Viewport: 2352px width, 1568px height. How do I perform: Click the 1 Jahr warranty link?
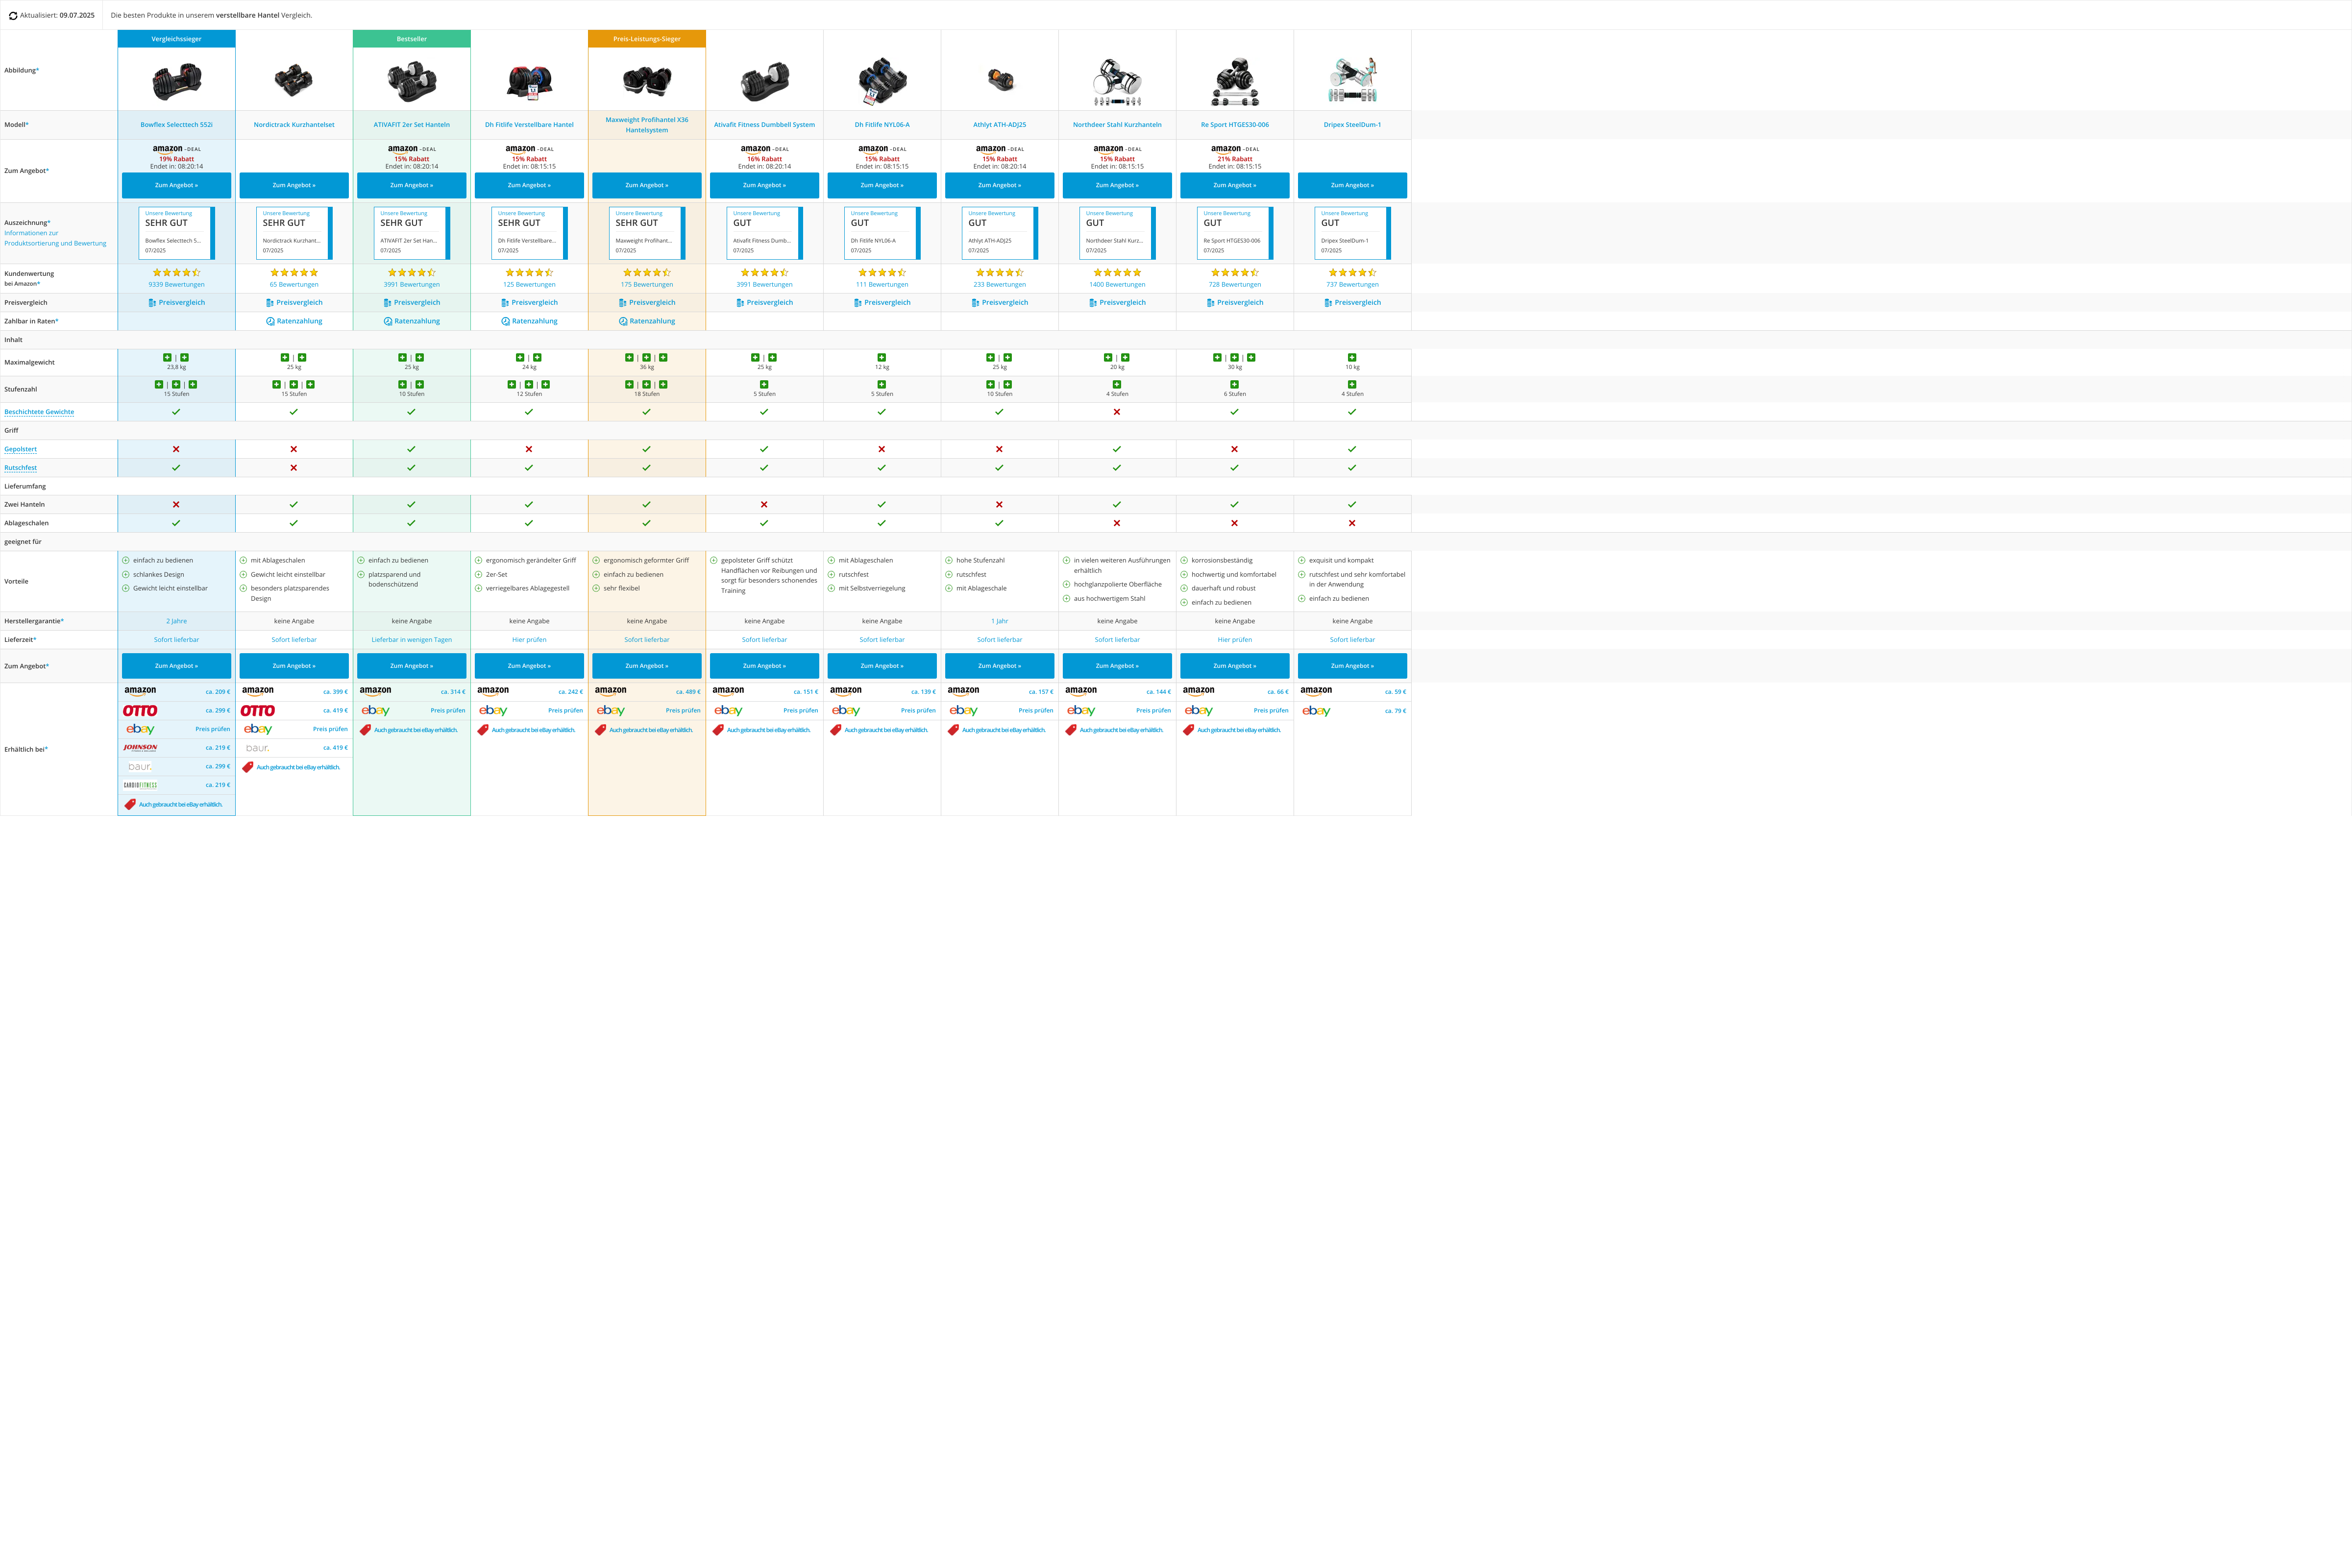coord(1000,621)
